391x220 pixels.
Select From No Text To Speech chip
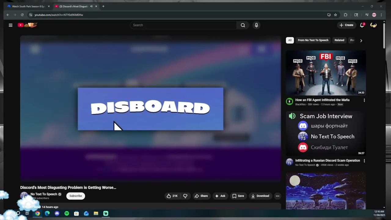pos(313,40)
